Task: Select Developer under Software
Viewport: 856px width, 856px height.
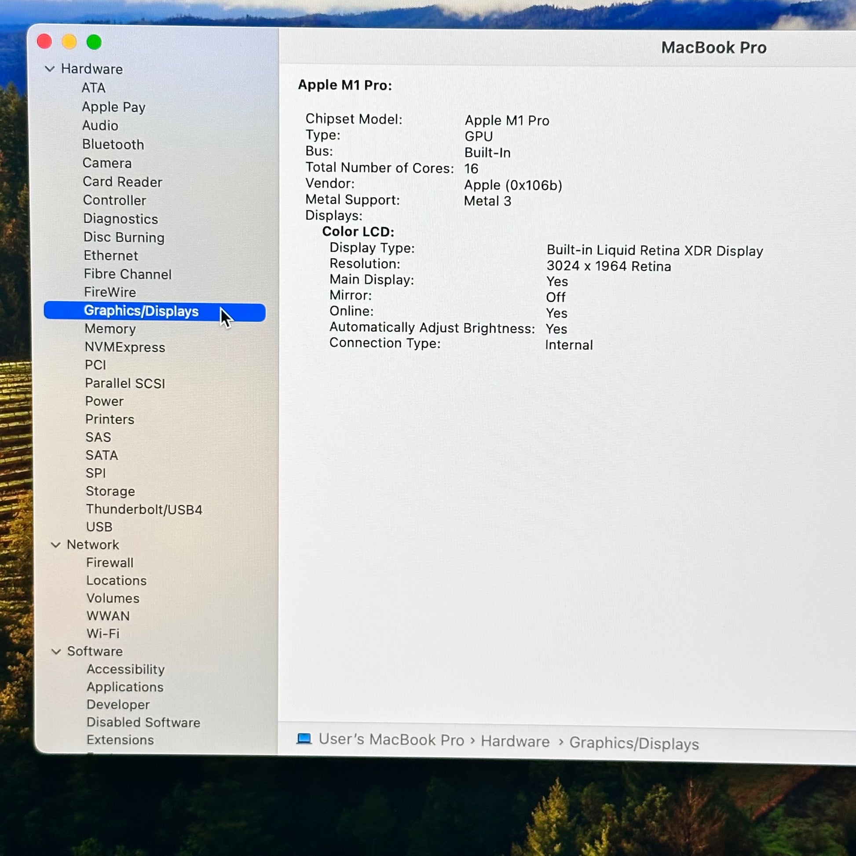Action: [118, 705]
